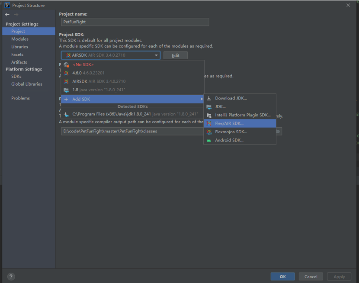Image resolution: width=359 pixels, height=283 pixels.
Task: Select SDK 4.6.0 4.6.0.23201
Action: click(132, 73)
